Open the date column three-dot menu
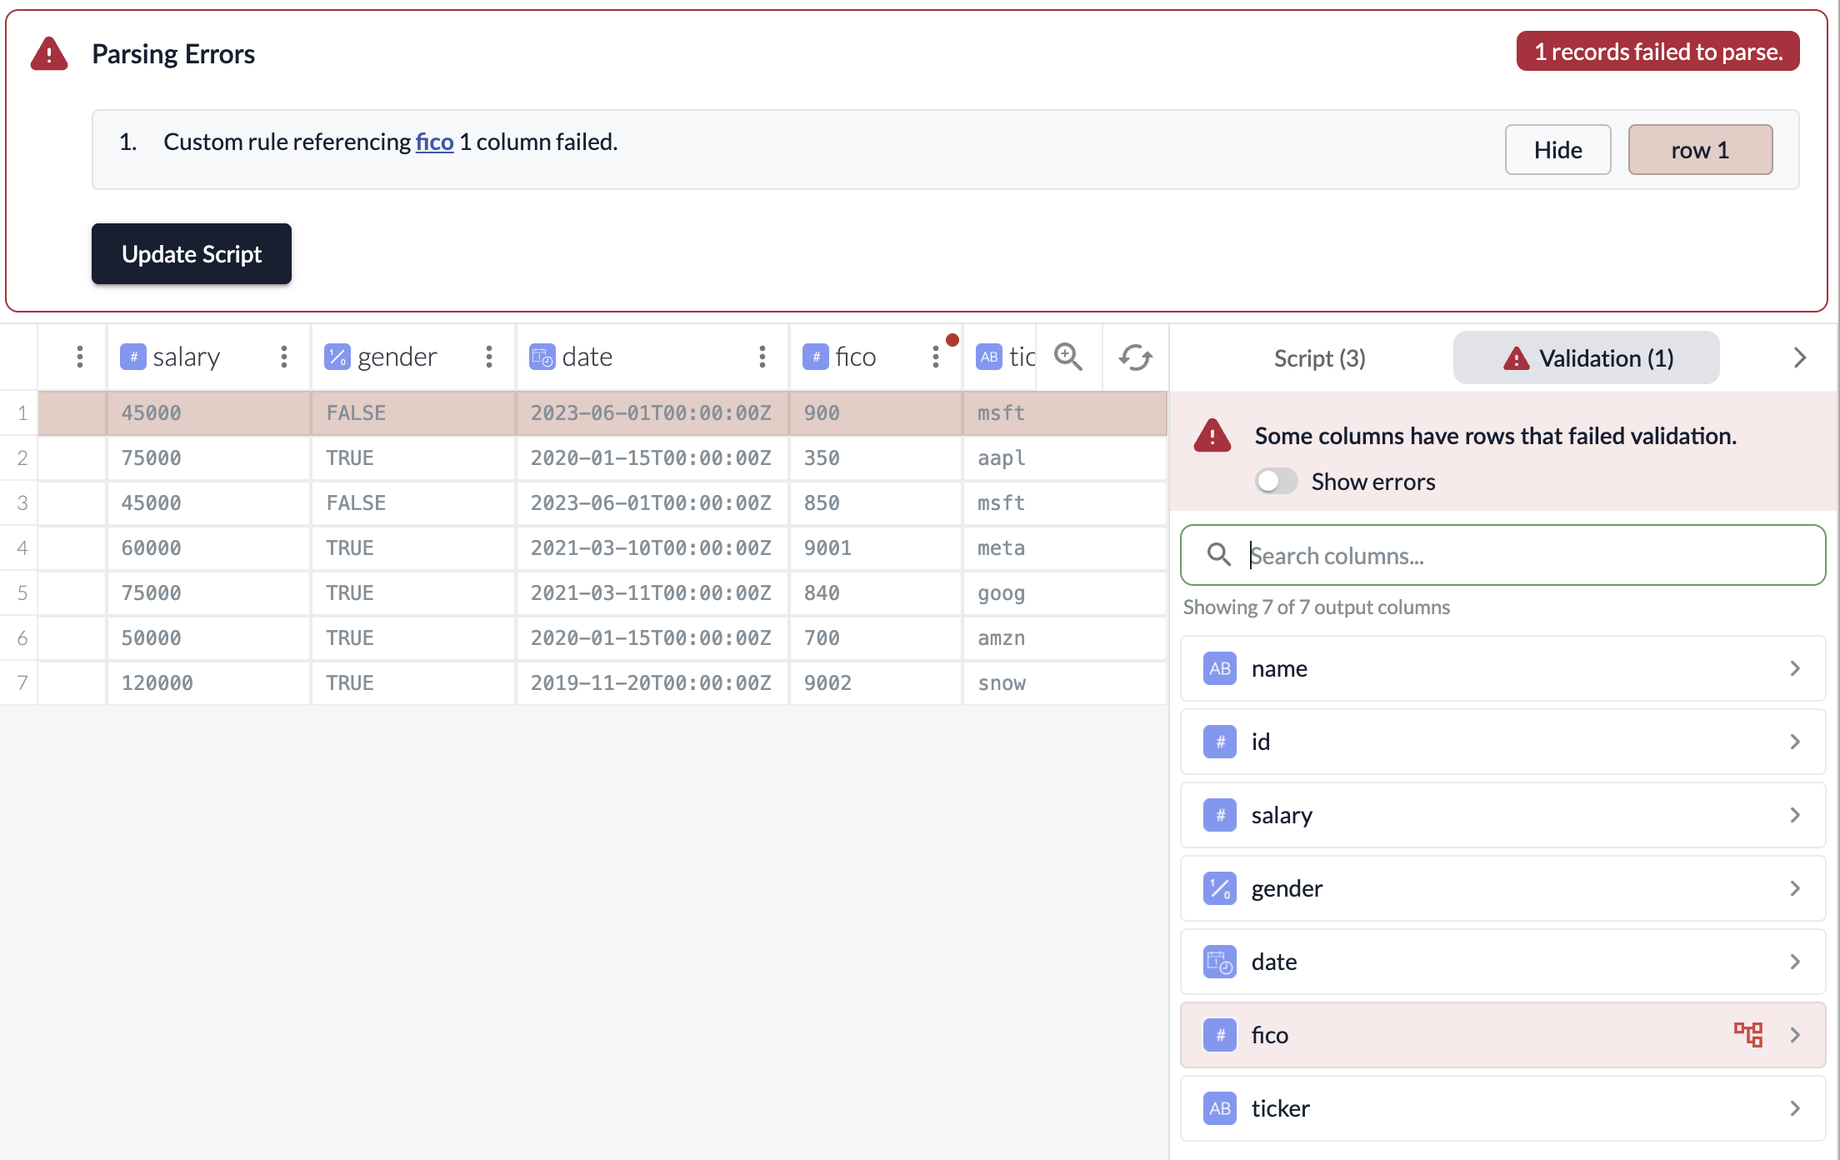Viewport: 1840px width, 1160px height. coord(762,357)
